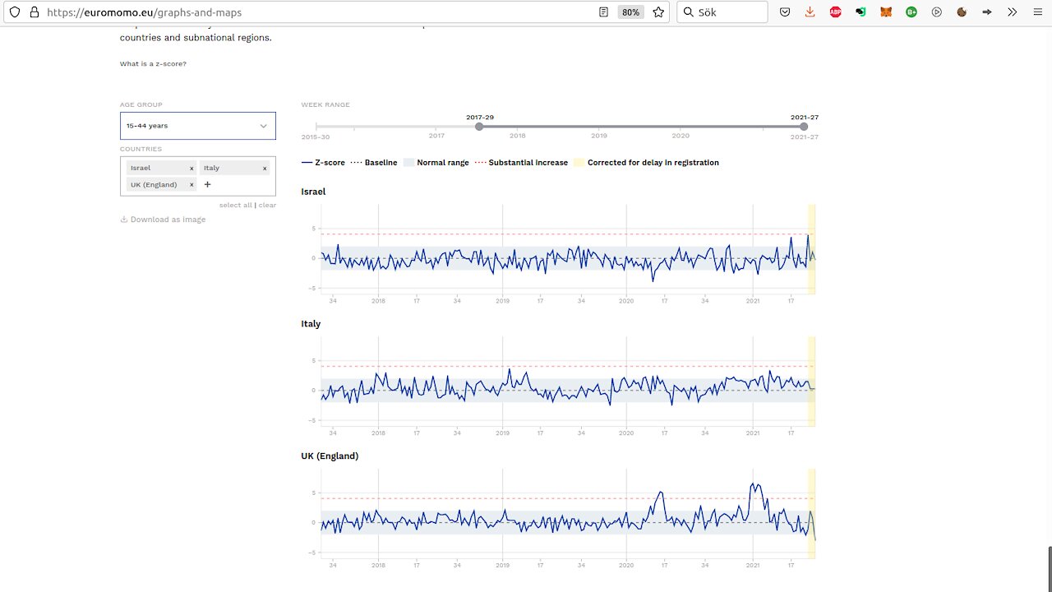The image size is (1052, 592).
Task: Show more tools via double chevron
Action: (1013, 12)
